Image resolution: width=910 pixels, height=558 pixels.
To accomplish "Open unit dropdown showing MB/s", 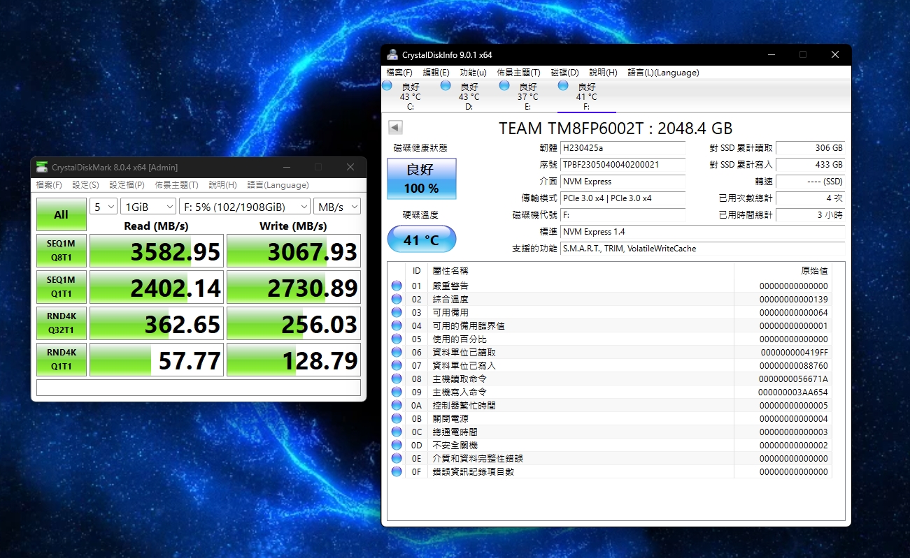I will tap(337, 207).
